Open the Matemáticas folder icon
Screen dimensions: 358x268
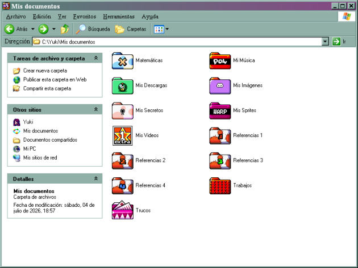coord(123,61)
